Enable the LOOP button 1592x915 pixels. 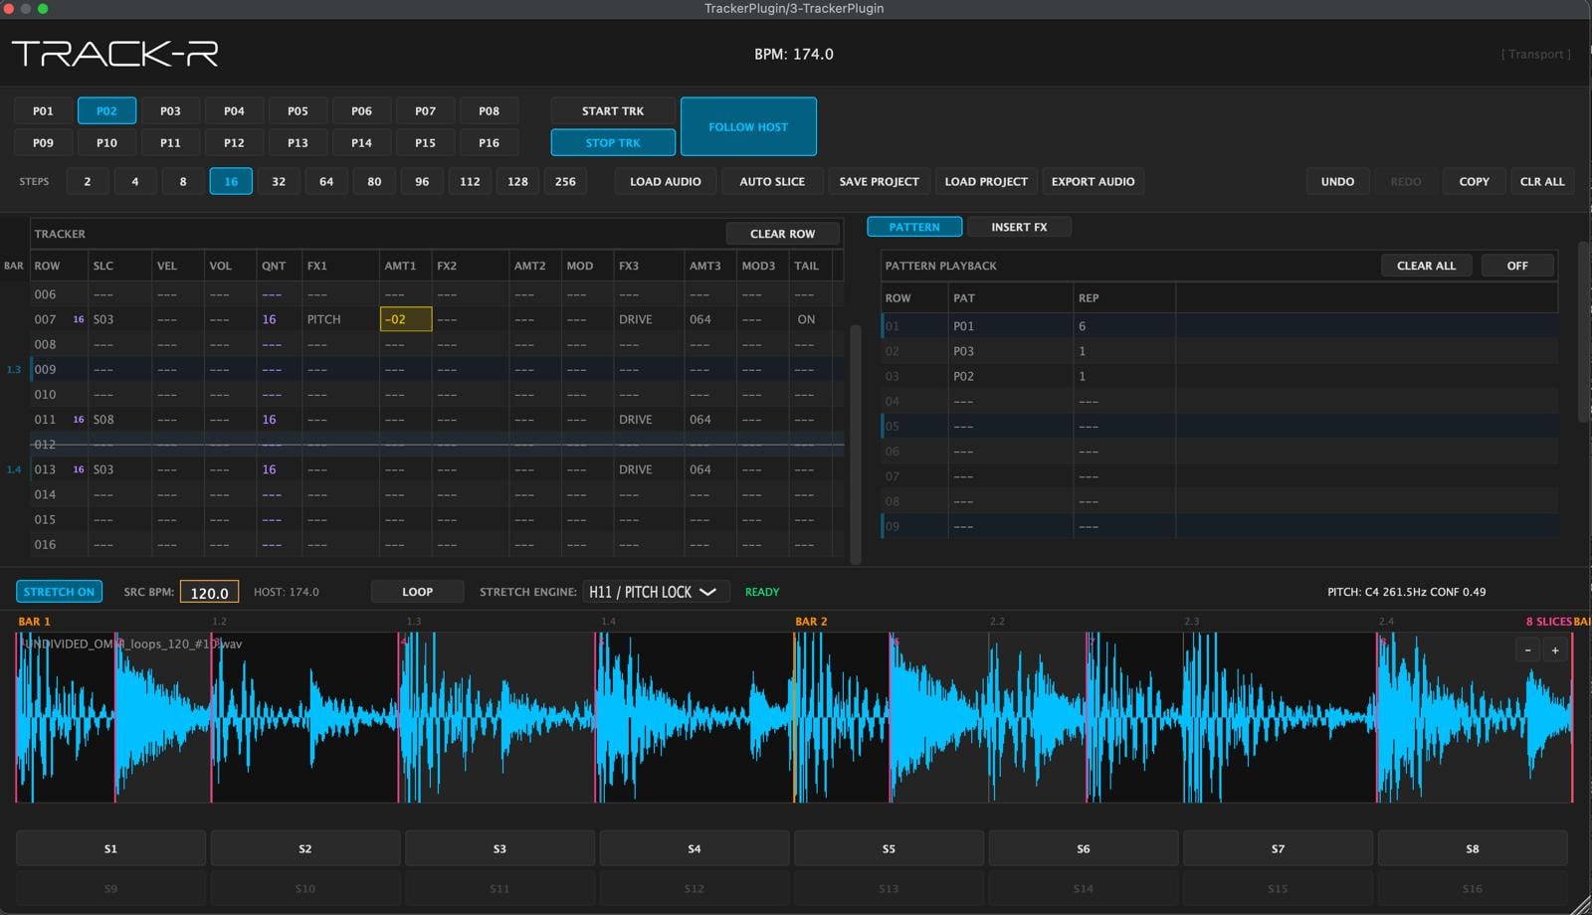tap(417, 592)
